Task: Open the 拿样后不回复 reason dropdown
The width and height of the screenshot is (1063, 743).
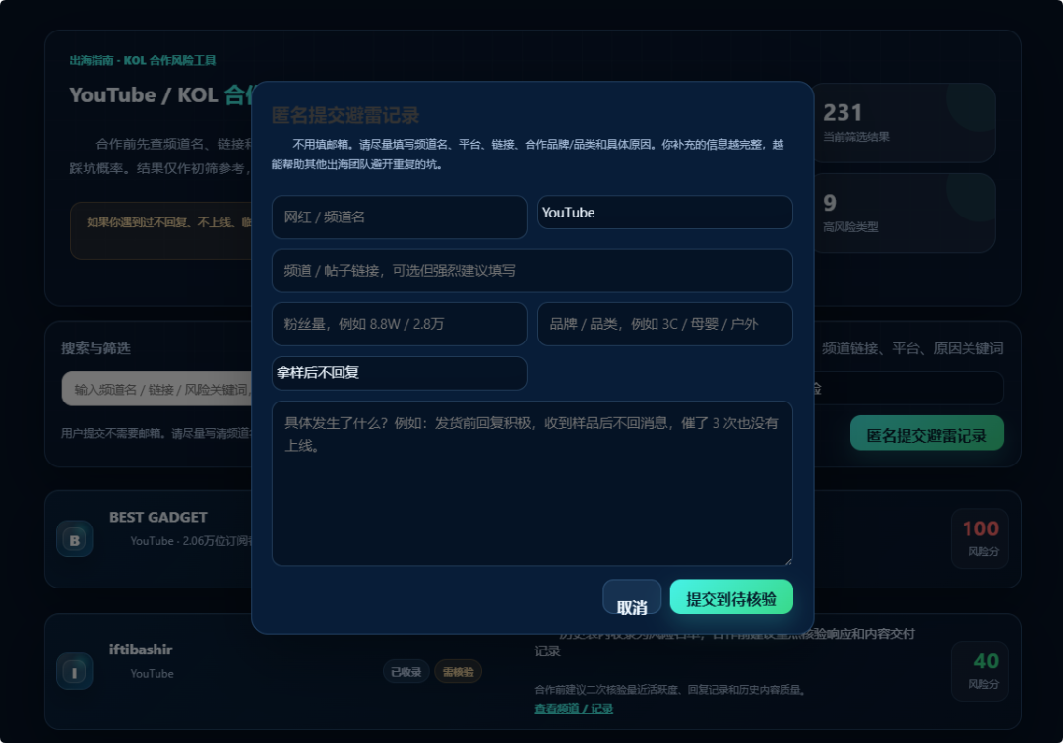Action: (x=400, y=373)
